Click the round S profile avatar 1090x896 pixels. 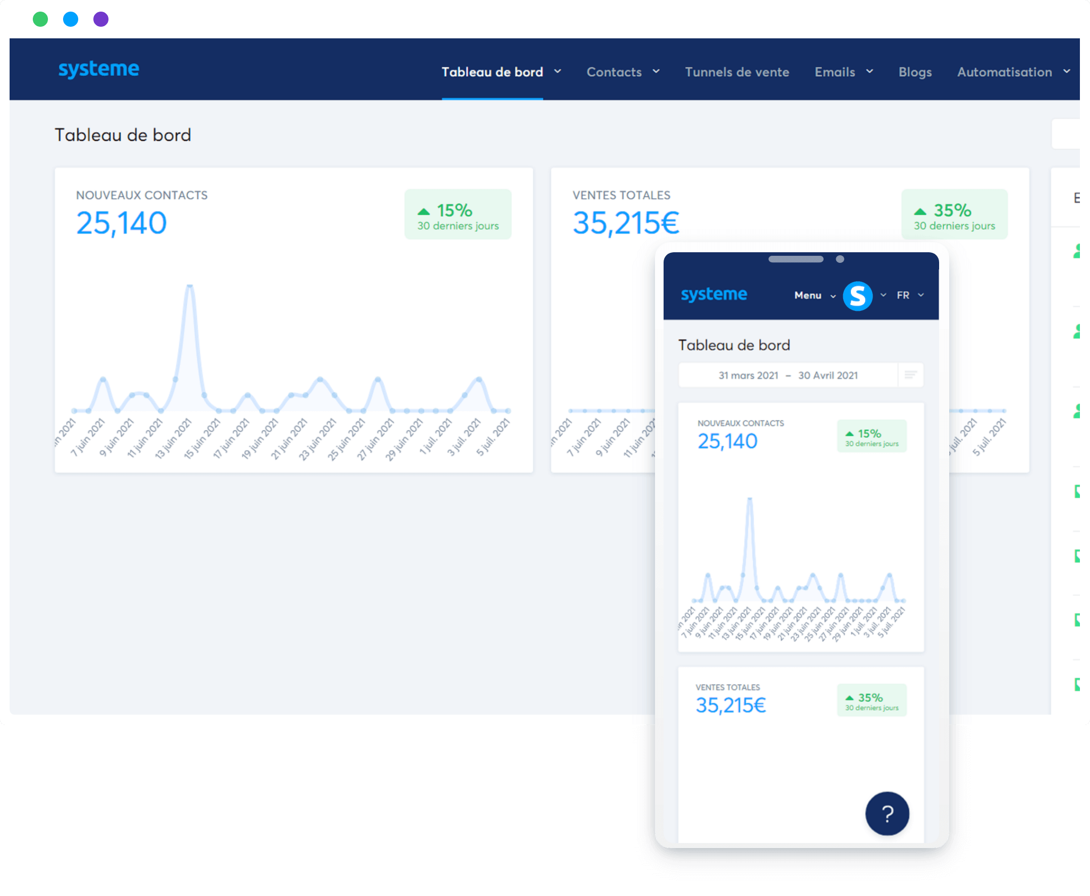point(857,296)
